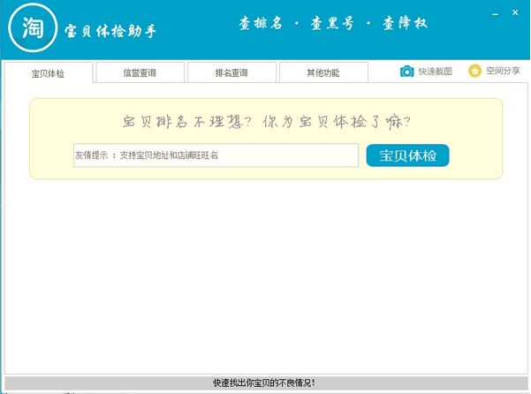The width and height of the screenshot is (531, 394).
Task: Click the status bar message at the bottom
Action: [x=264, y=383]
